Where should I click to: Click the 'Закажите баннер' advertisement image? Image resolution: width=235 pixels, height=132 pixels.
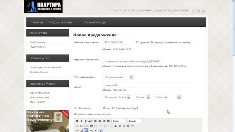pyautogui.click(x=47, y=121)
